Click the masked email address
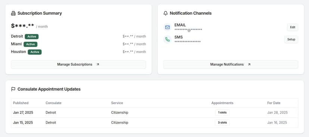The height and width of the screenshot is (137, 309). point(188,30)
